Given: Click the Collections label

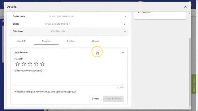Looking at the screenshot, I should 19,16.
